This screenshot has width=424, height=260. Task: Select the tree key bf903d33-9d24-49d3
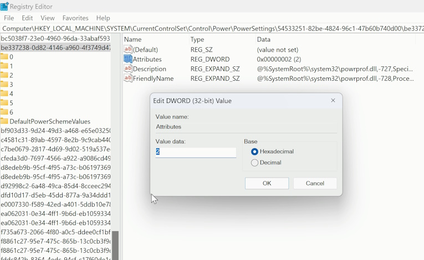[x=55, y=131]
